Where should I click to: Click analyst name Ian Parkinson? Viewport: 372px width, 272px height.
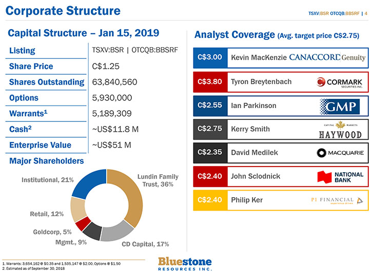(x=253, y=106)
